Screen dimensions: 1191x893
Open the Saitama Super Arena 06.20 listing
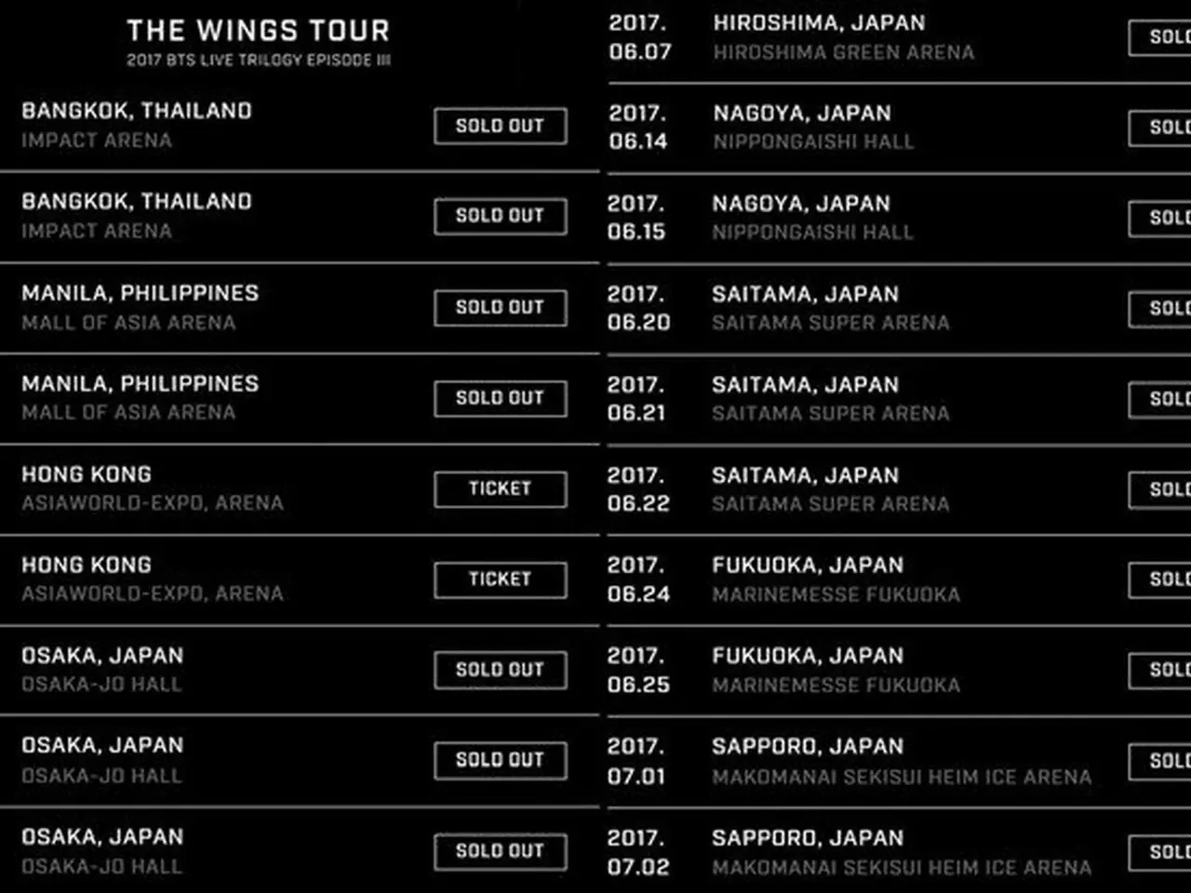click(899, 308)
